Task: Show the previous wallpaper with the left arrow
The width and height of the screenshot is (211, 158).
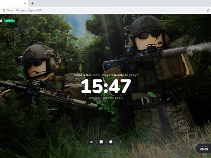Action: [97, 152]
